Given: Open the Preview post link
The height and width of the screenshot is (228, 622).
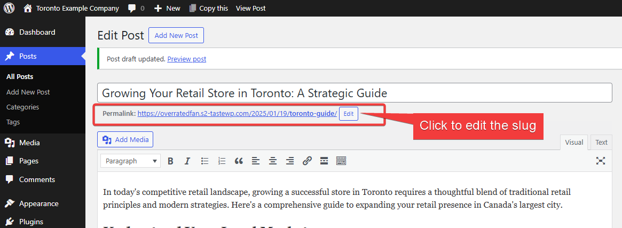Looking at the screenshot, I should click(186, 59).
